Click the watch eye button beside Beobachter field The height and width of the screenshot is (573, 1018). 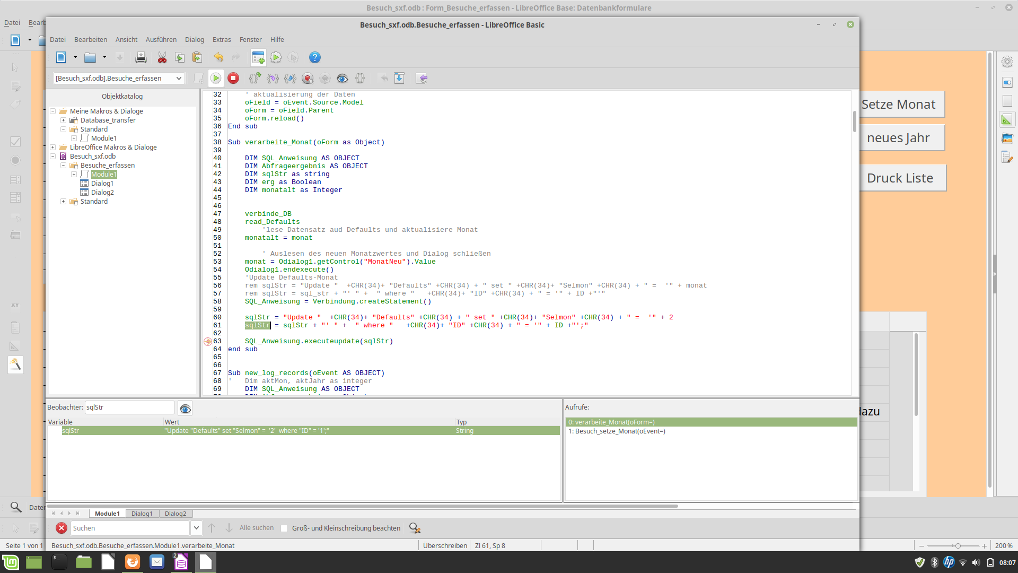click(185, 408)
